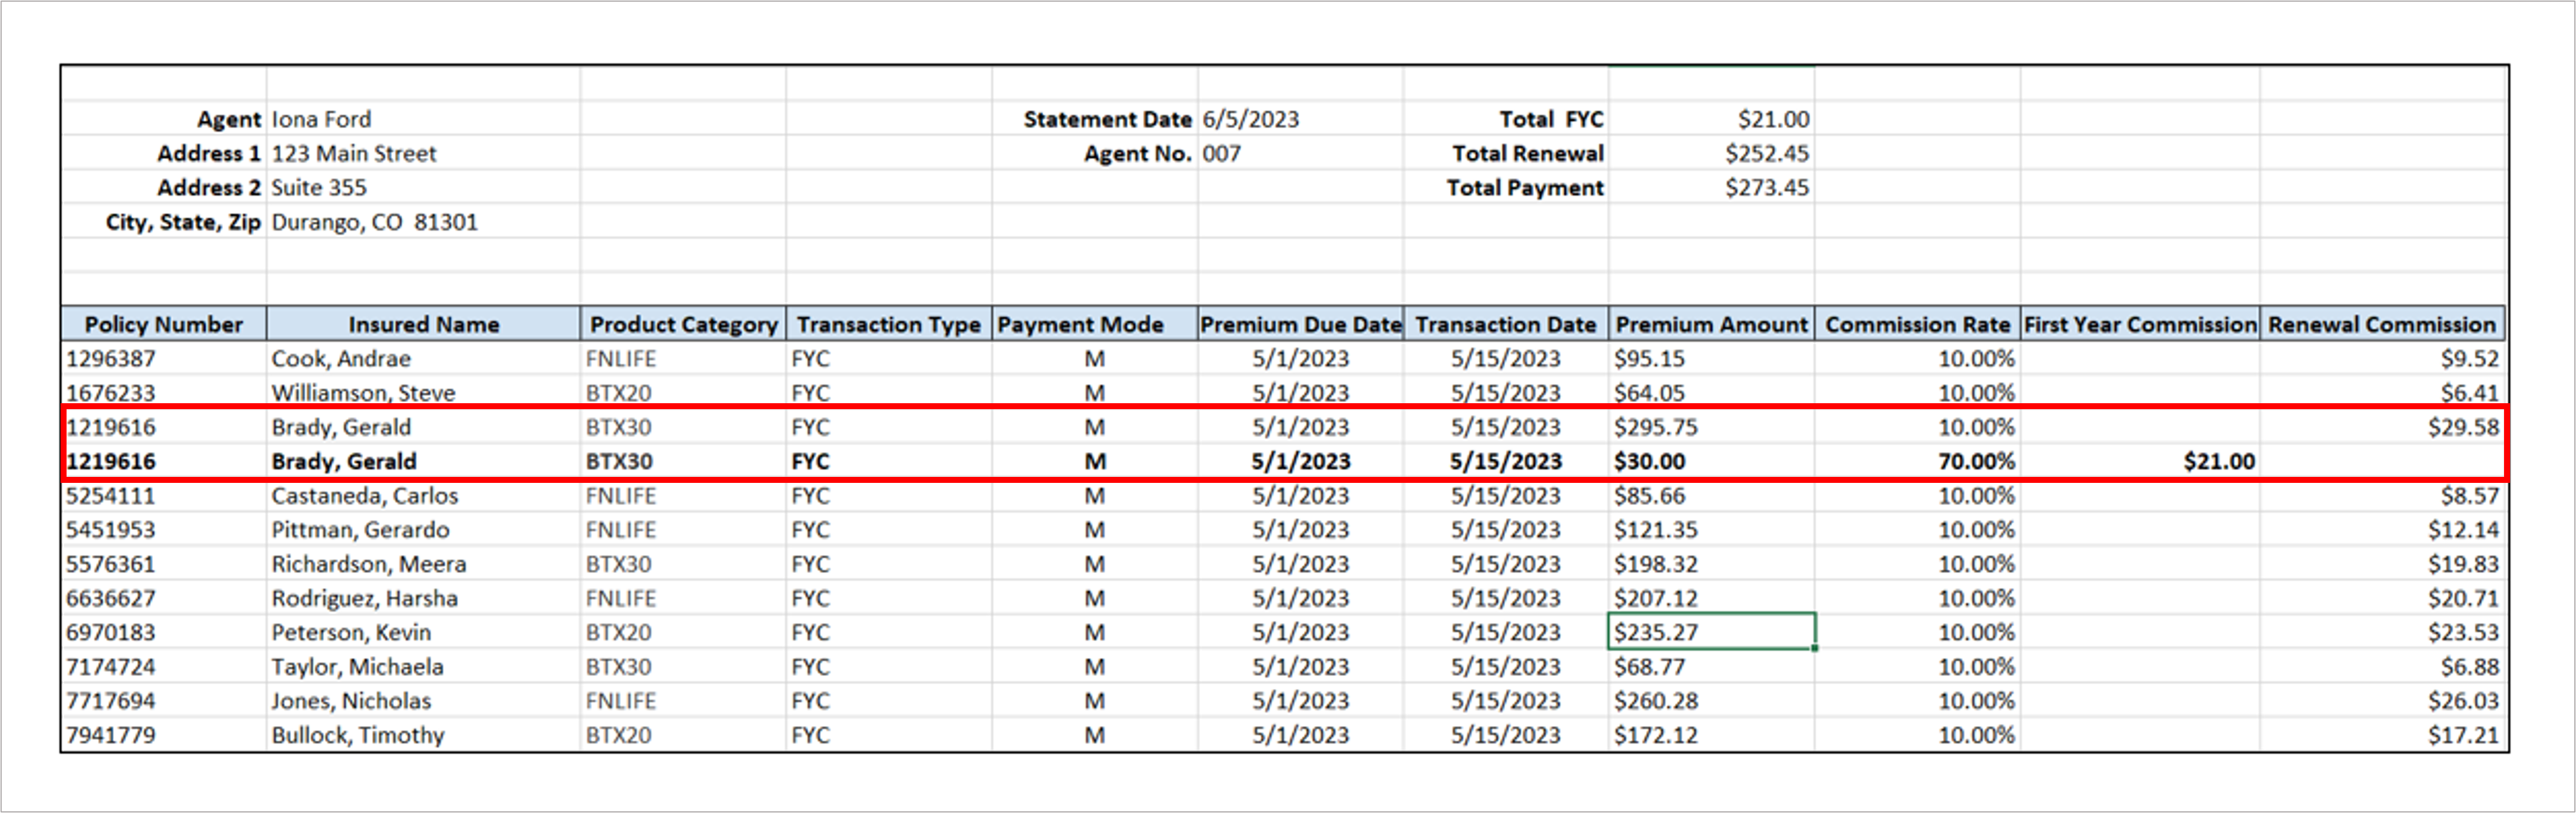Click agent name Iona Ford cell
This screenshot has height=813, width=2576.
321,119
